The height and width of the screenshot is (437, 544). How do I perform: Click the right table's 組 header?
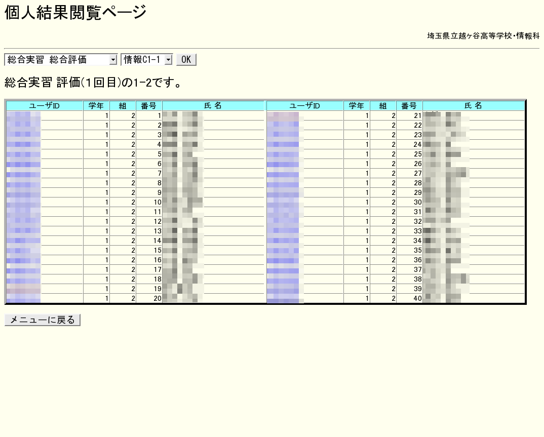383,106
